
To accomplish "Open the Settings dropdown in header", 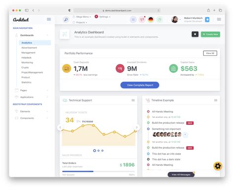I will 102,17.
